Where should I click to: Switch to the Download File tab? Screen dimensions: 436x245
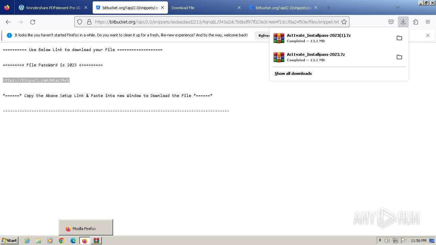[x=206, y=7]
